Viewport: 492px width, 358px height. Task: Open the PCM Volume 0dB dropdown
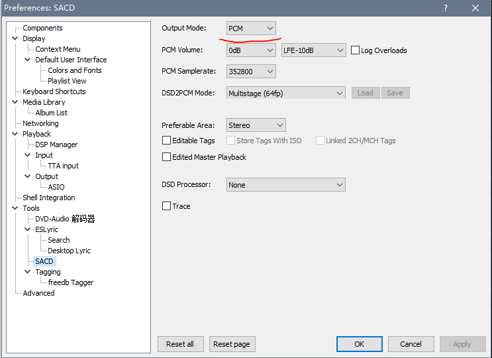coord(251,50)
